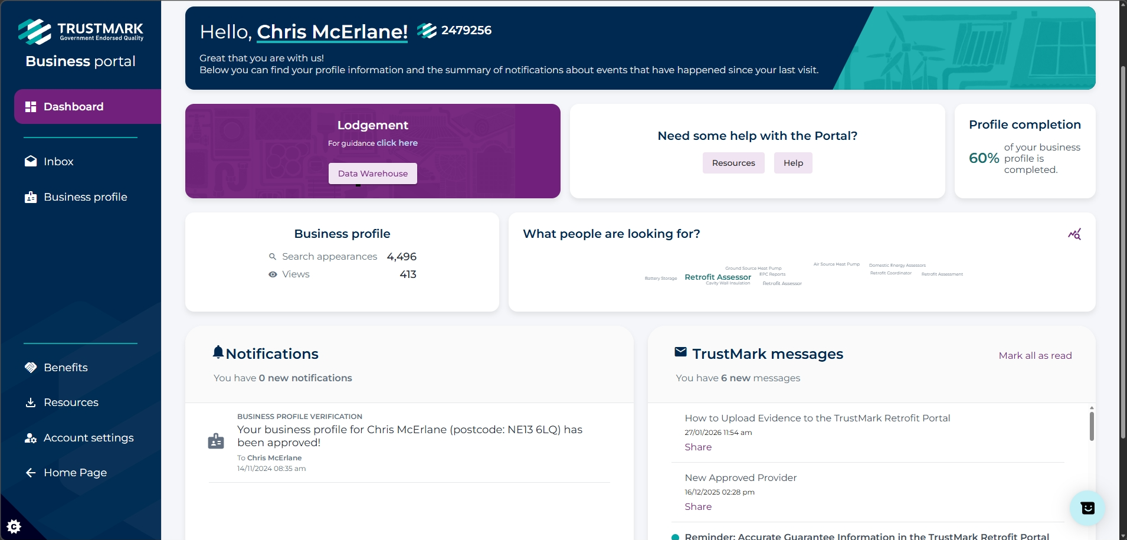Click the TrustMark ID icon beside 2479256

click(x=427, y=30)
